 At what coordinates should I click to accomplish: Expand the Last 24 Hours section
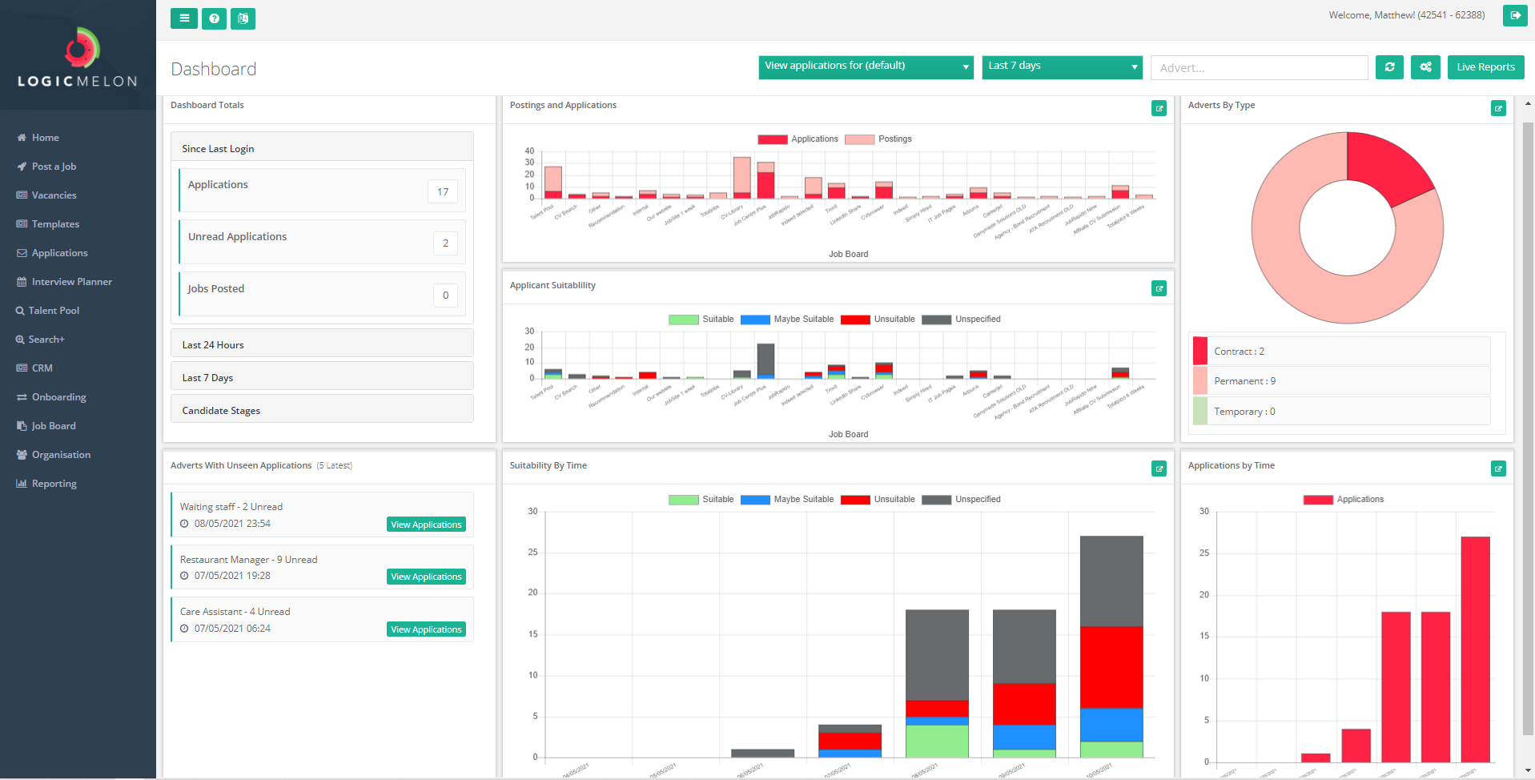pyautogui.click(x=322, y=344)
